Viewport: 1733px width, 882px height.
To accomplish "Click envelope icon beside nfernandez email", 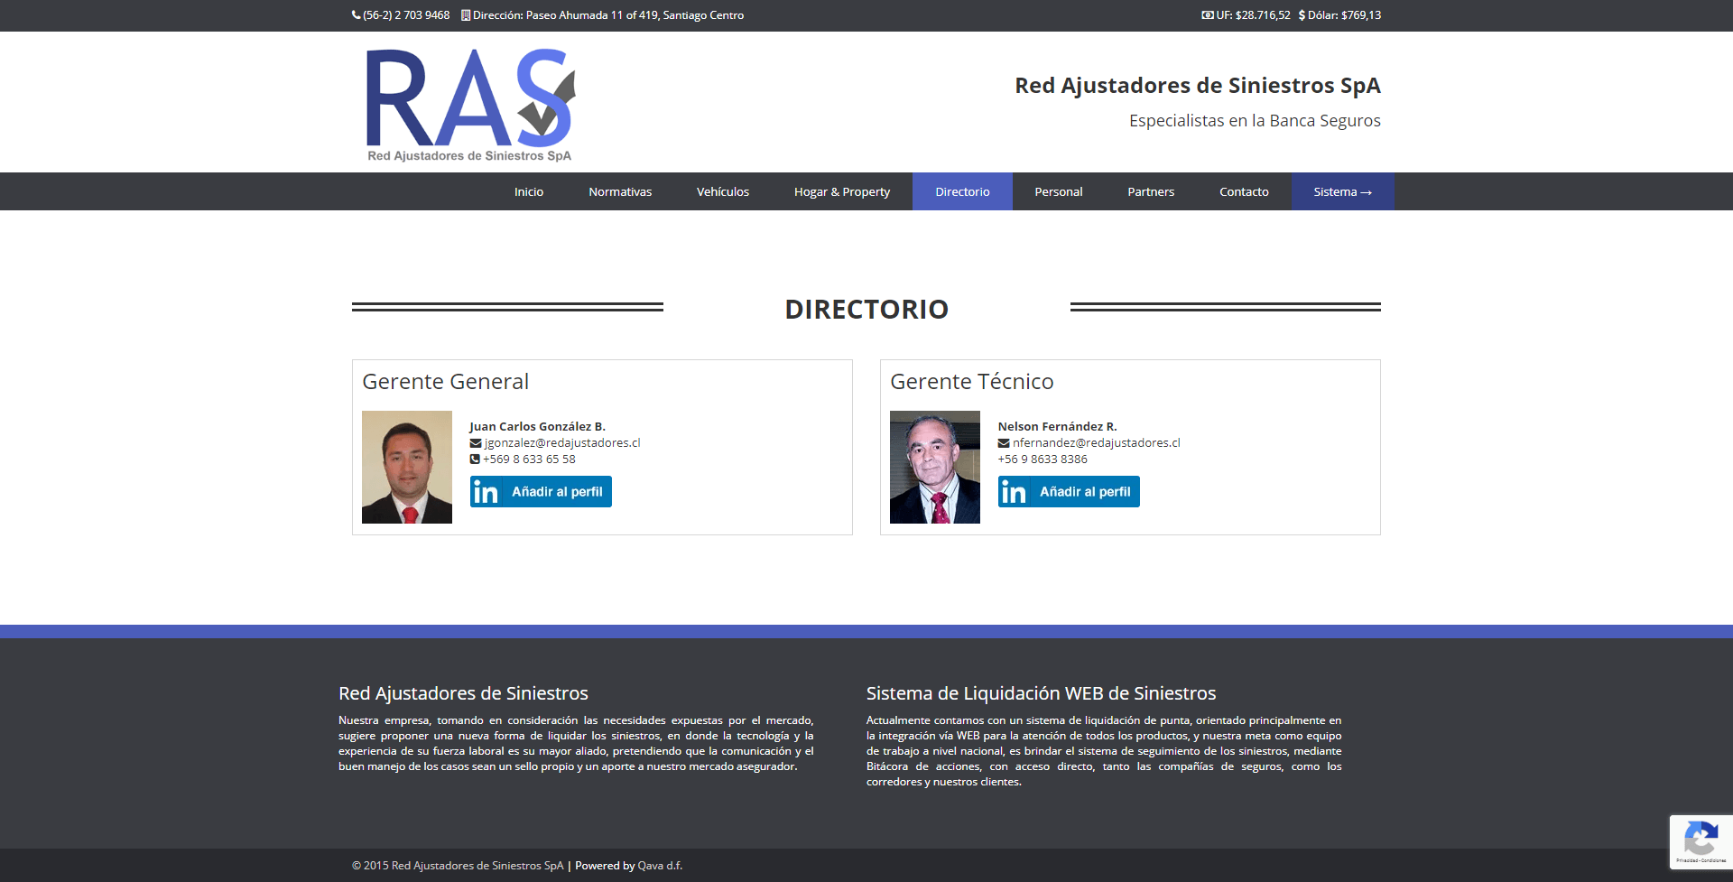I will click(1004, 443).
